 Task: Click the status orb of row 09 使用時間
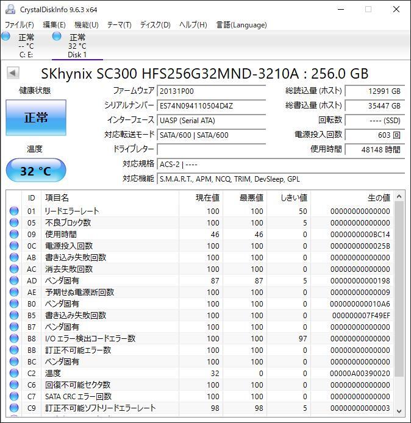tap(14, 234)
